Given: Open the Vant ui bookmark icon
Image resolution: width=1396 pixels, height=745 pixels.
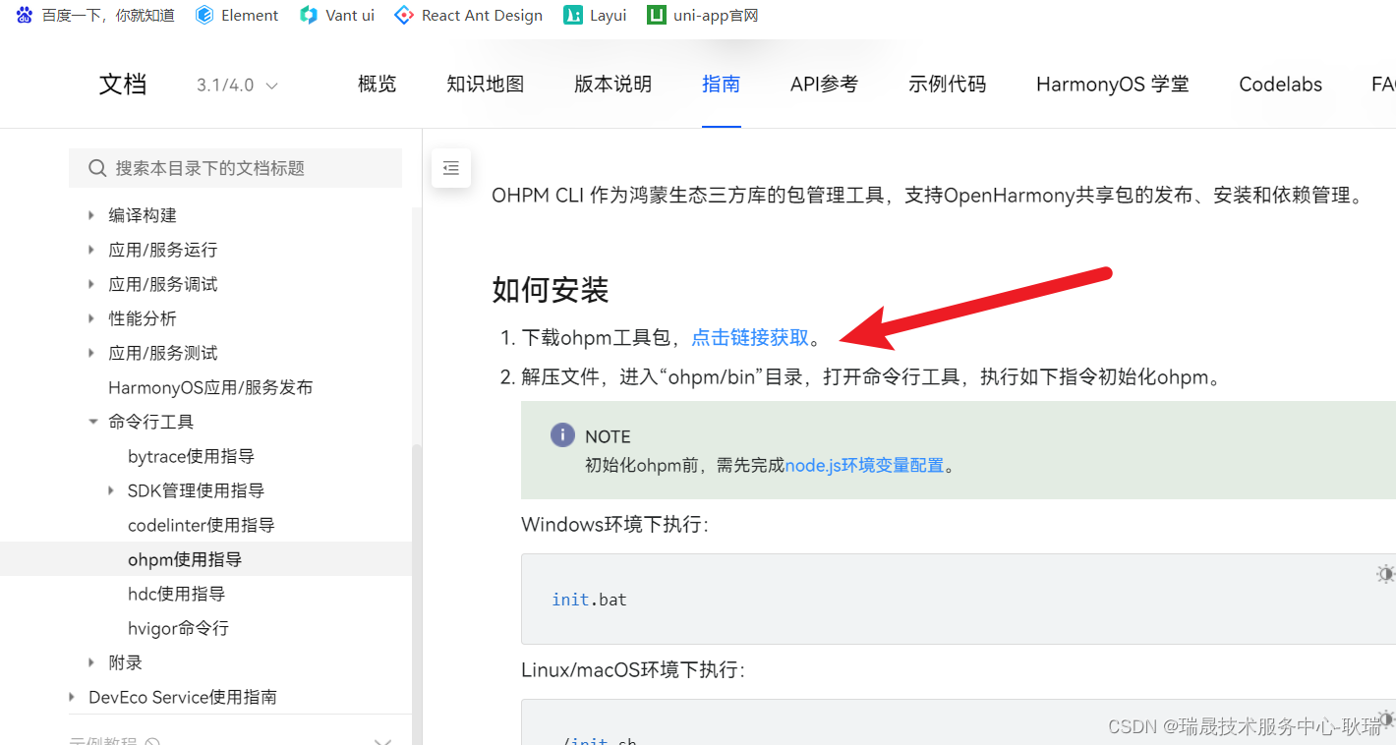Looking at the screenshot, I should click(309, 15).
